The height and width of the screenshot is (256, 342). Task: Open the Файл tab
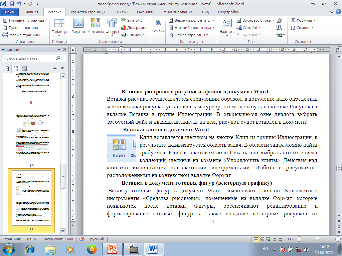pos(9,12)
